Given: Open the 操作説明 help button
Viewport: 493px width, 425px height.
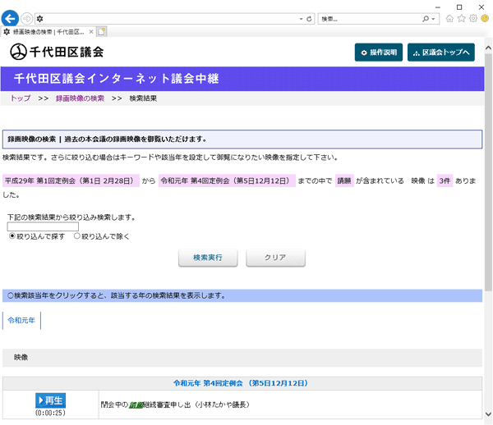Looking at the screenshot, I should (379, 53).
